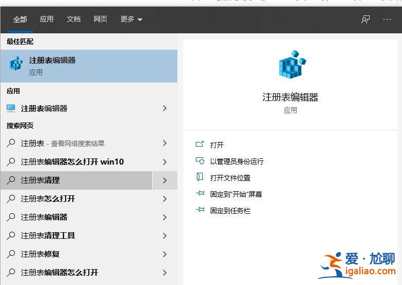Viewport: 402px width, 285px height.
Task: Switch to the 应用 tab
Action: coord(47,19)
